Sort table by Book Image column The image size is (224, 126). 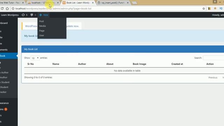139,64
